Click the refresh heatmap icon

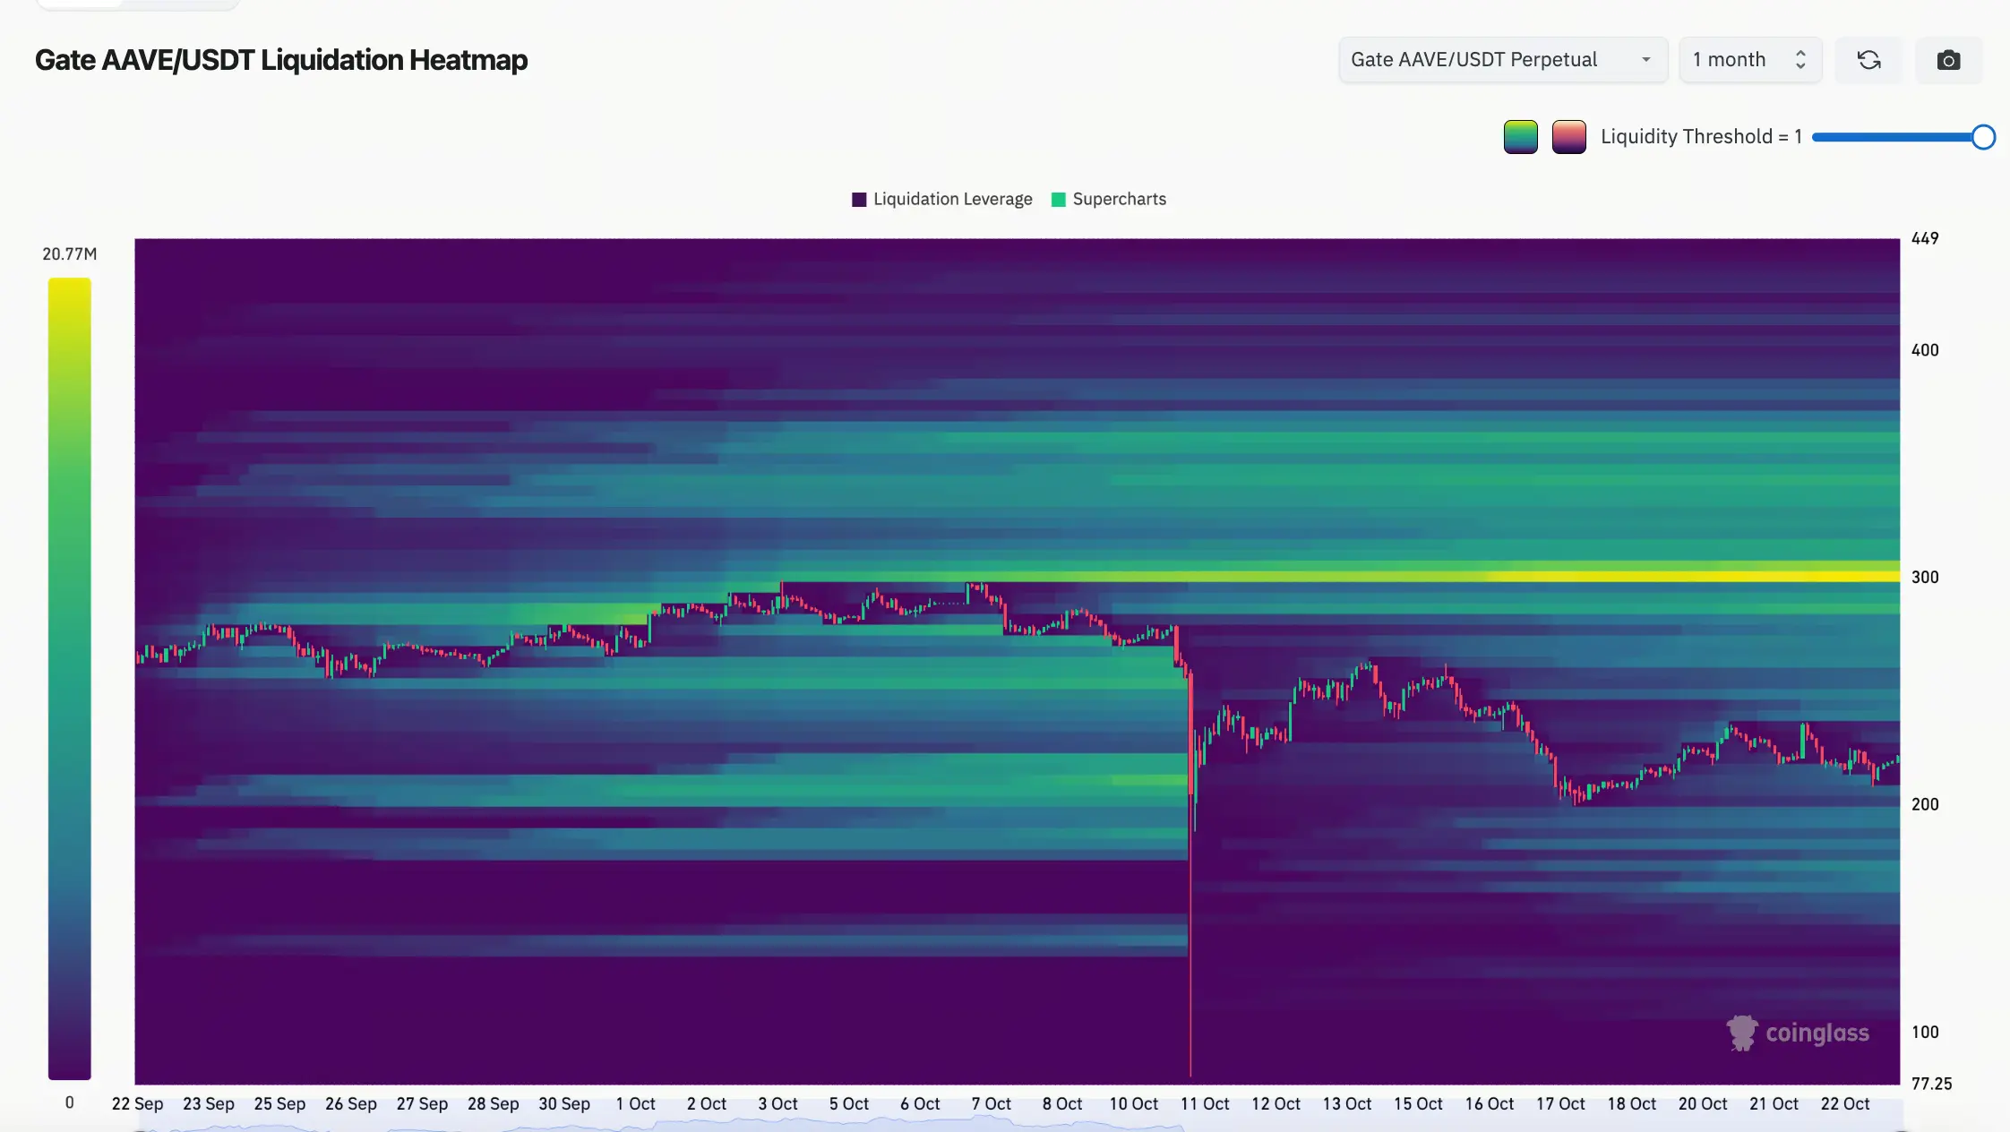tap(1868, 60)
